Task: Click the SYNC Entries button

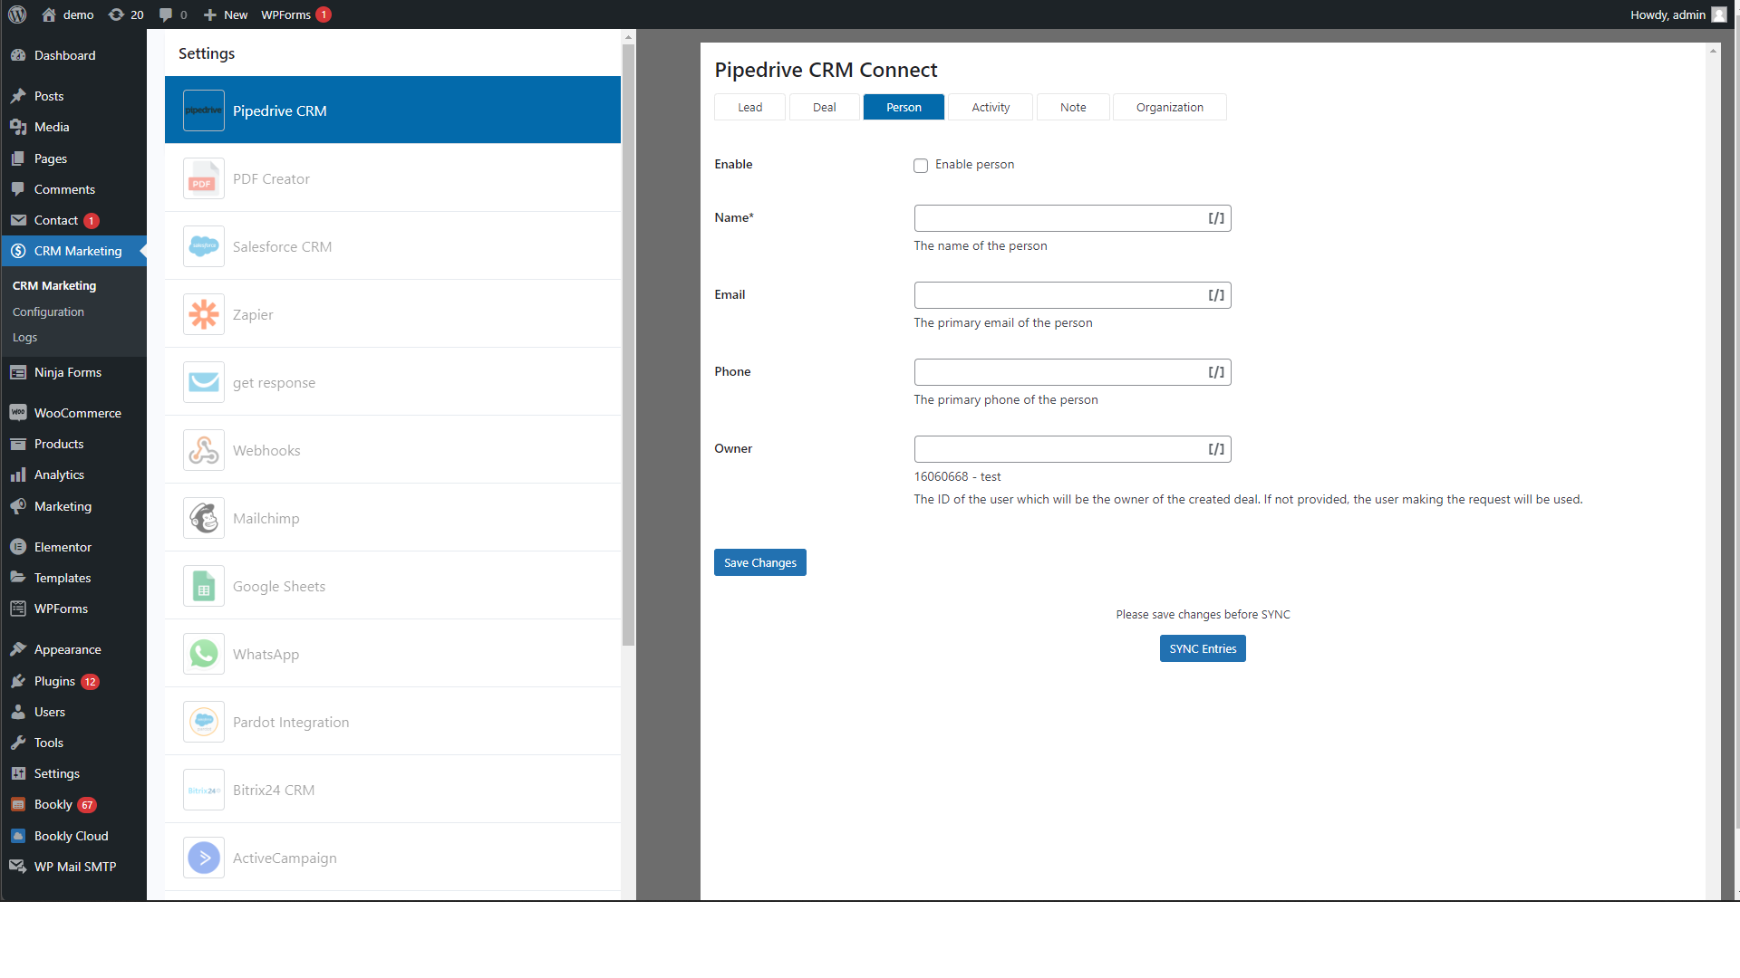Action: pyautogui.click(x=1202, y=648)
